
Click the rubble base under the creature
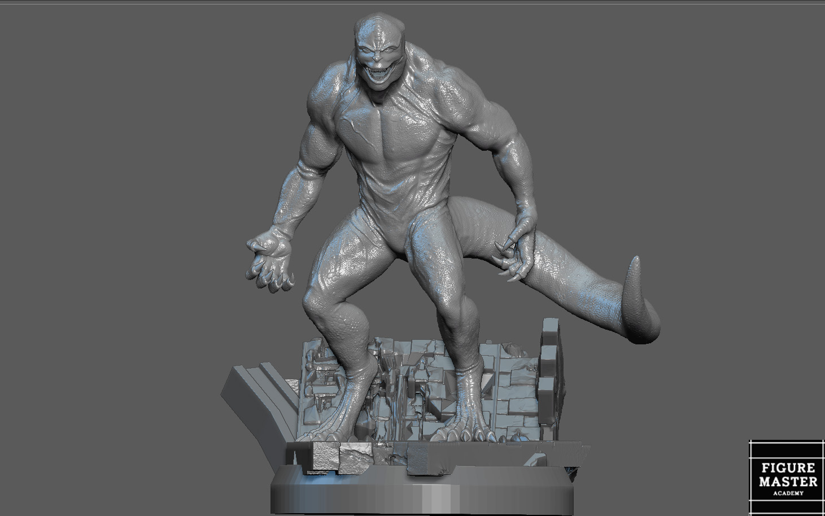[406, 418]
